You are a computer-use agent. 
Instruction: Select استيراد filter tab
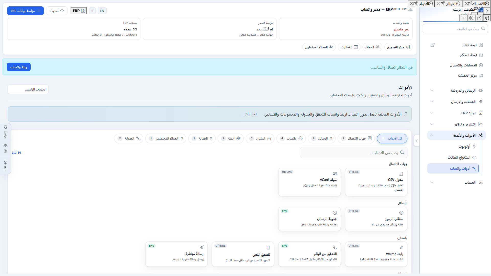pyautogui.click(x=260, y=139)
